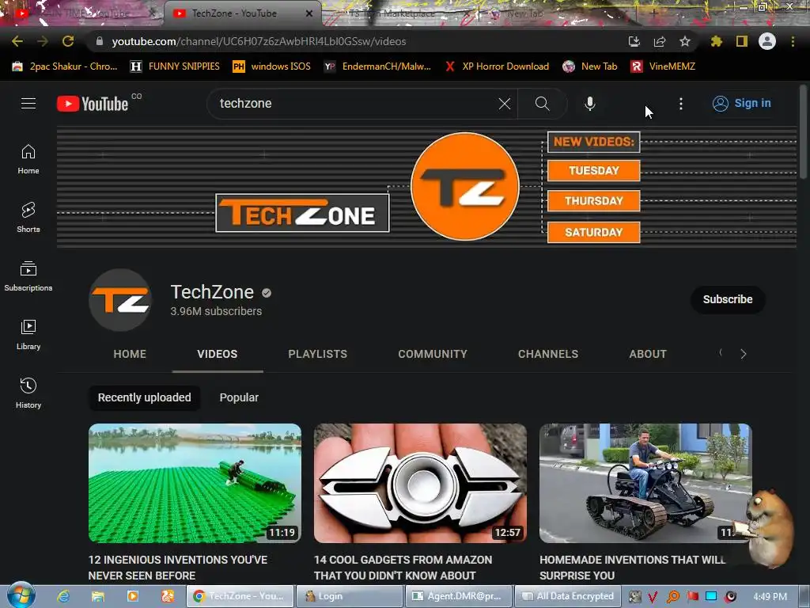This screenshot has height=608, width=810.
Task: Play the 14 Cool Gadgets from Amazon thumbnail
Action: tap(420, 483)
